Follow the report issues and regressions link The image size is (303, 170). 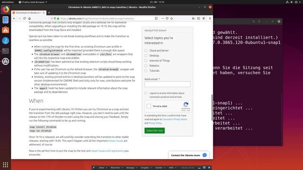[x=107, y=151]
